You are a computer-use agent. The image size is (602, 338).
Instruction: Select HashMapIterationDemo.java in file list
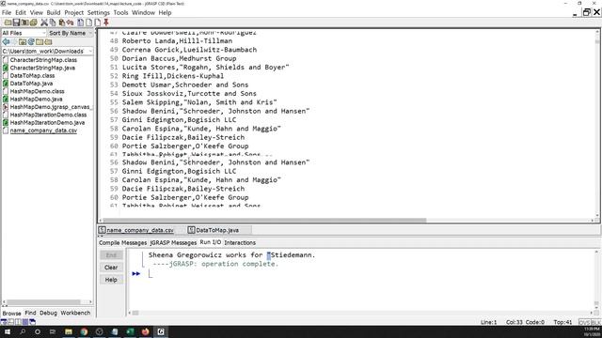pyautogui.click(x=47, y=123)
